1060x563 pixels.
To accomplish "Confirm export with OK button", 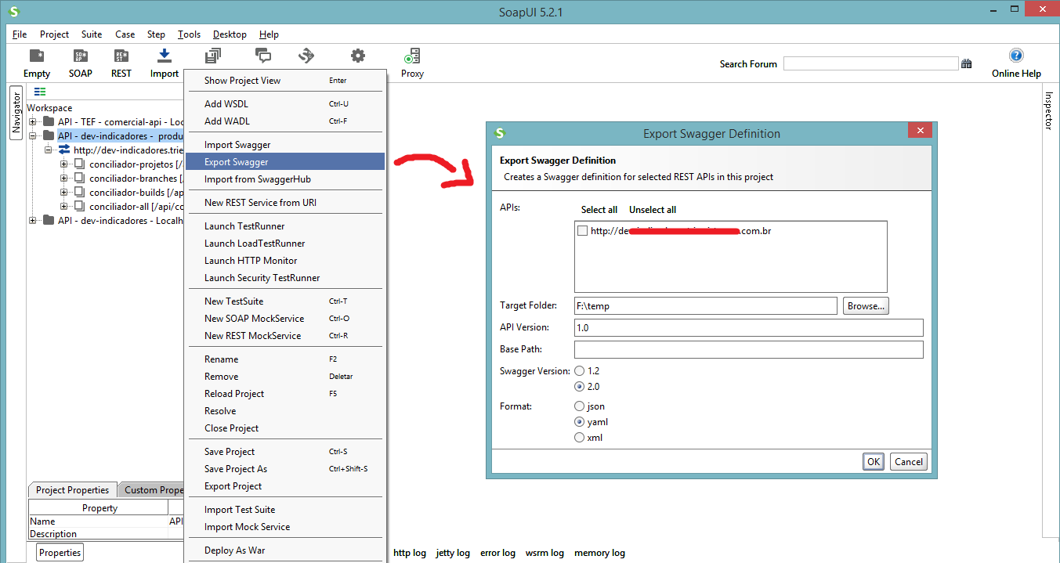I will tap(874, 462).
